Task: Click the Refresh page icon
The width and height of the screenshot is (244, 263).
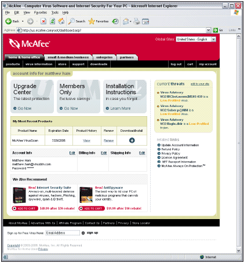Action: pos(52,21)
